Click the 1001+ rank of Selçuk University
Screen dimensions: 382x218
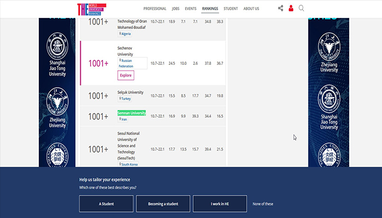98,95
